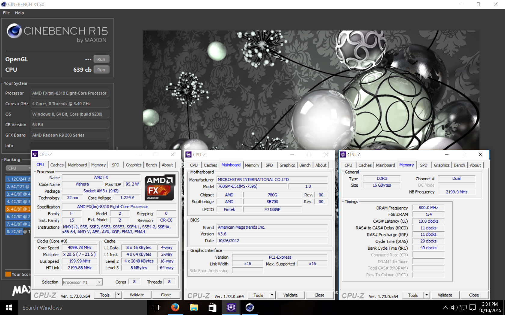Click the Windows Start icon
The width and height of the screenshot is (505, 315).
[x=9, y=307]
